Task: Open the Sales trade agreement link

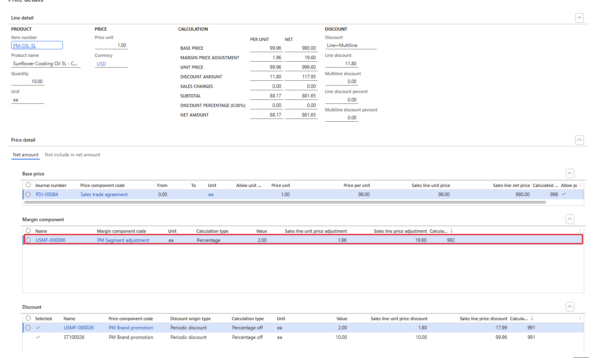Action: coord(104,195)
